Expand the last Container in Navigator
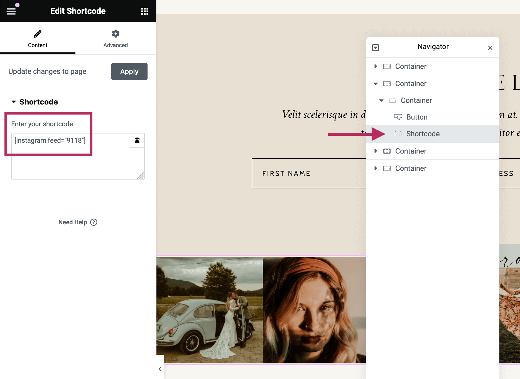Image resolution: width=520 pixels, height=379 pixels. (x=376, y=168)
